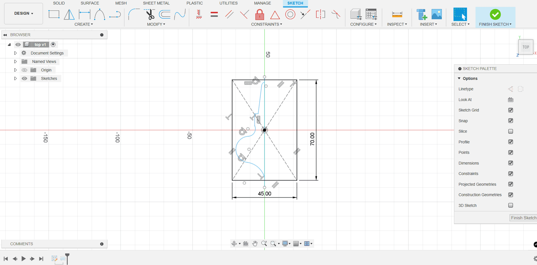Open the CREATE dropdown menu

(84, 24)
